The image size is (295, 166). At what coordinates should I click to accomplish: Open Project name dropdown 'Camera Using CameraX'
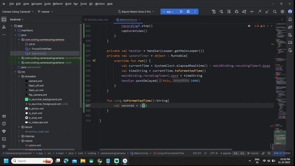18,12
